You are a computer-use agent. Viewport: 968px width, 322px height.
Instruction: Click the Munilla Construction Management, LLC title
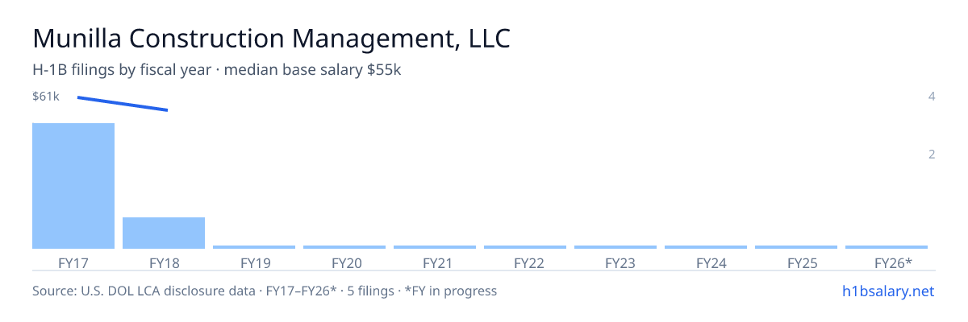point(271,38)
